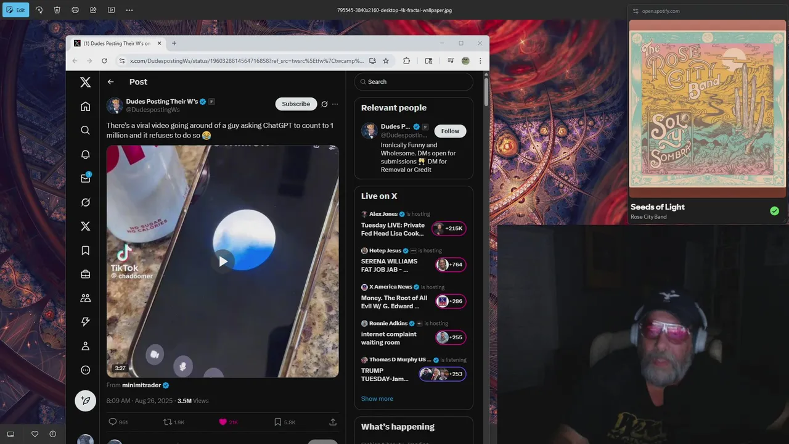Open SERENA WILLIAMS FAT JOB JAB space
This screenshot has width=789, height=444.
coord(413,261)
